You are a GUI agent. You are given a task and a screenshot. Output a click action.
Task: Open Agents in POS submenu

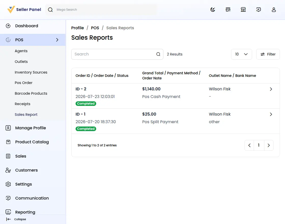tap(21, 51)
